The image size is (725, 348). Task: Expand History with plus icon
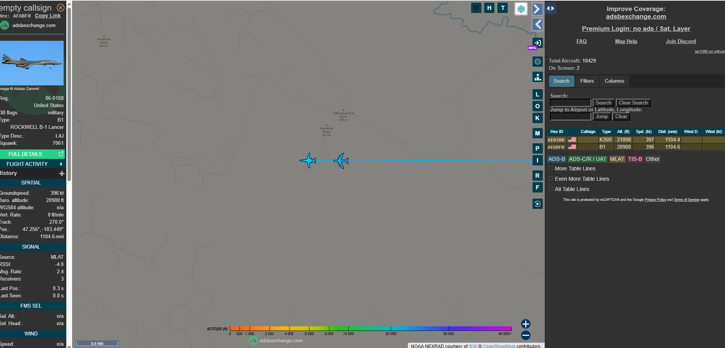pyautogui.click(x=62, y=173)
